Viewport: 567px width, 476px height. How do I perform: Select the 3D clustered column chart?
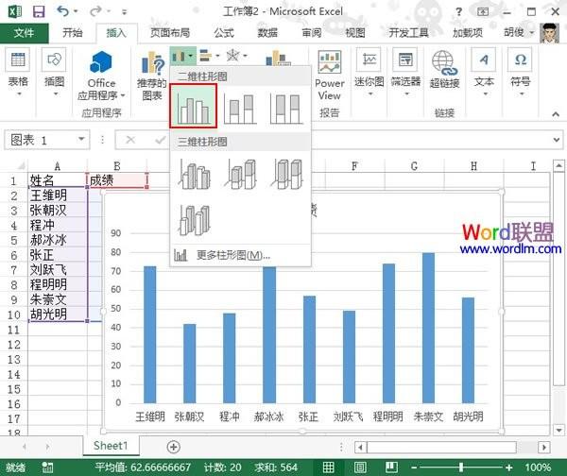[x=194, y=174]
